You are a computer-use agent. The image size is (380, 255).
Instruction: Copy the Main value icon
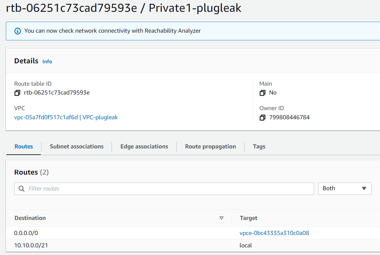coord(263,93)
